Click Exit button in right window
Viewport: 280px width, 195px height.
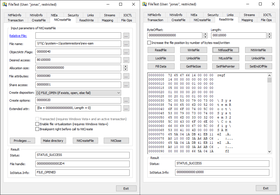click(x=266, y=188)
